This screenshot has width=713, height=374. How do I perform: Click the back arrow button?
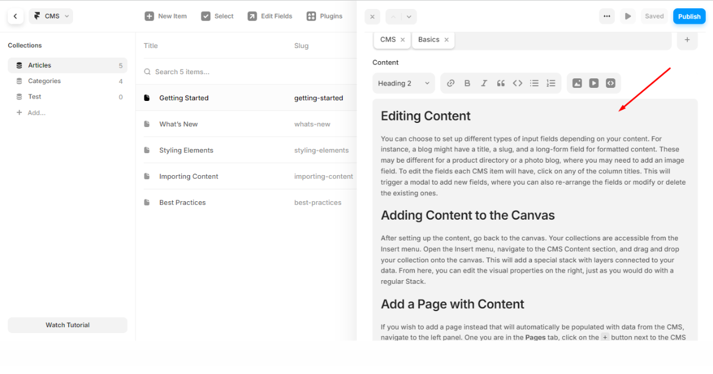[15, 16]
